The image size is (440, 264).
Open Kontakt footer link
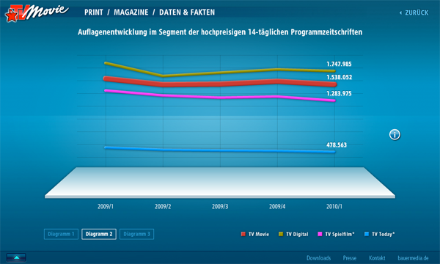(x=377, y=258)
